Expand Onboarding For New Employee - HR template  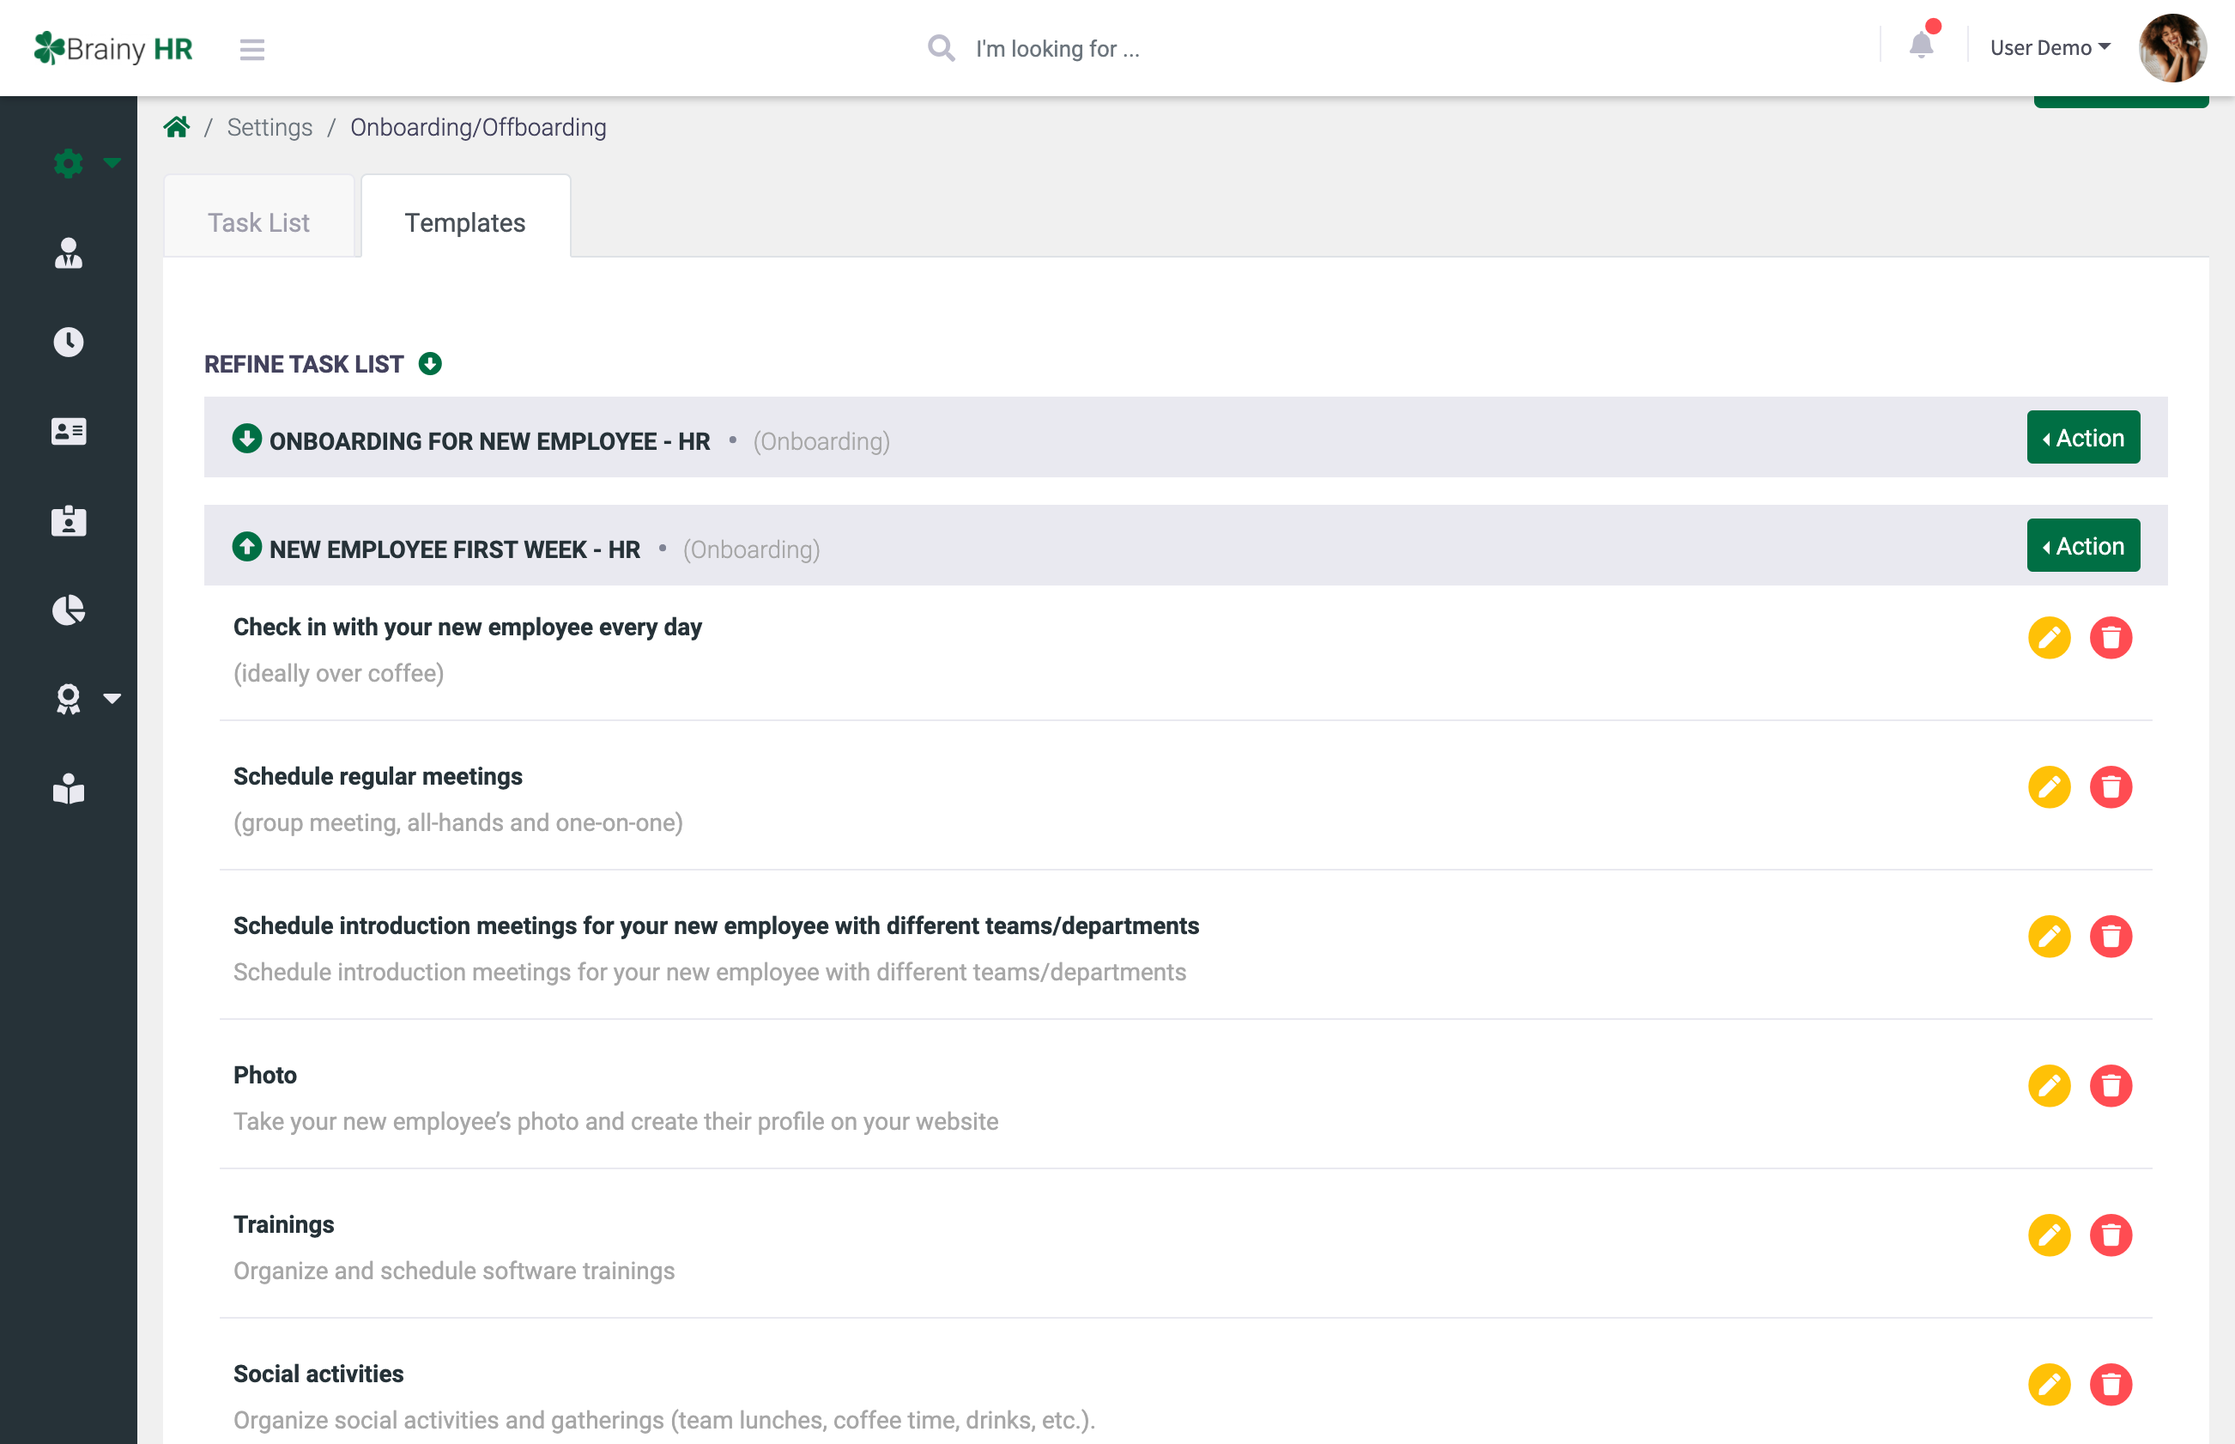[x=246, y=438]
